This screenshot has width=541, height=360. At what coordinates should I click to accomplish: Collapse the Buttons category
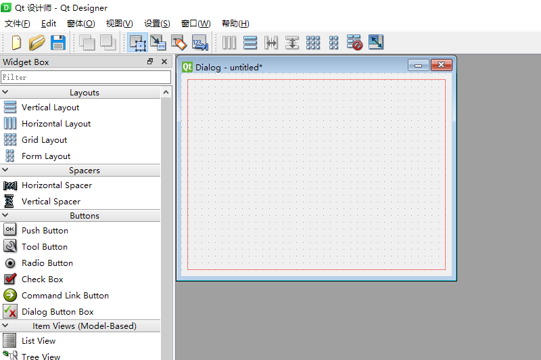coord(5,215)
